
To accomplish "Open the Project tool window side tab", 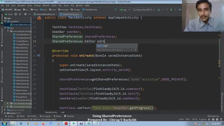I will 2,19.
